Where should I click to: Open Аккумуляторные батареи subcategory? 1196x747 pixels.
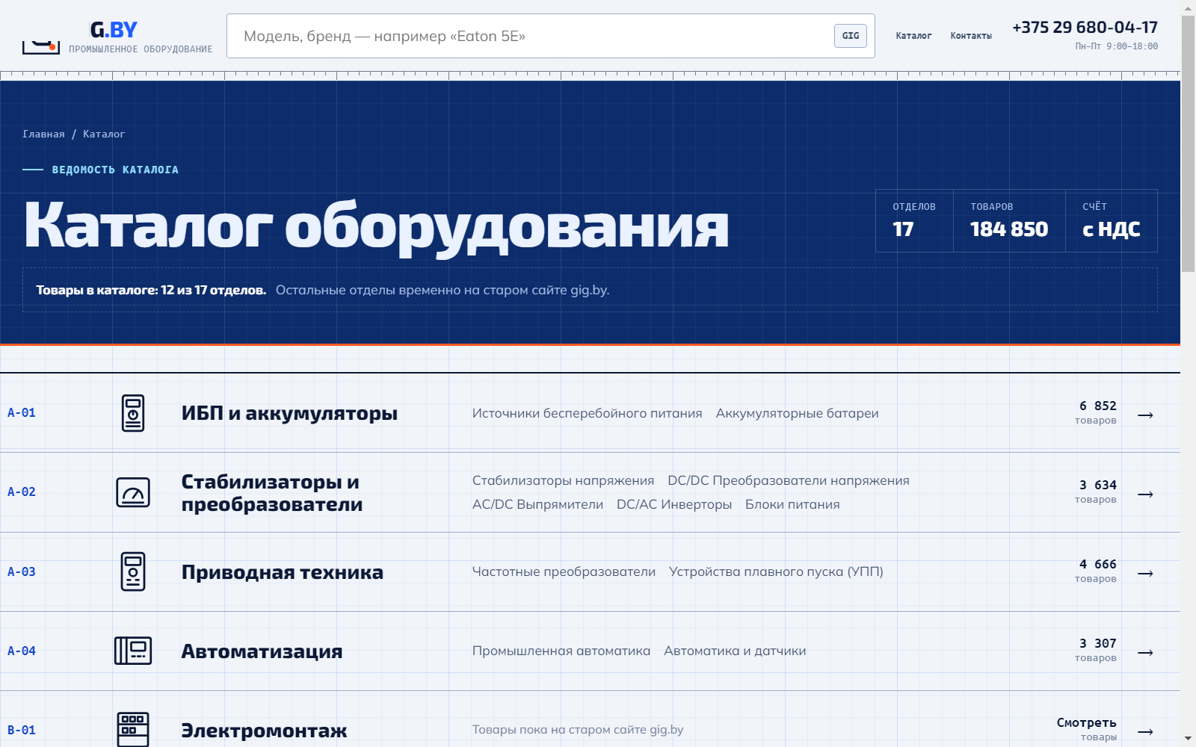(797, 413)
